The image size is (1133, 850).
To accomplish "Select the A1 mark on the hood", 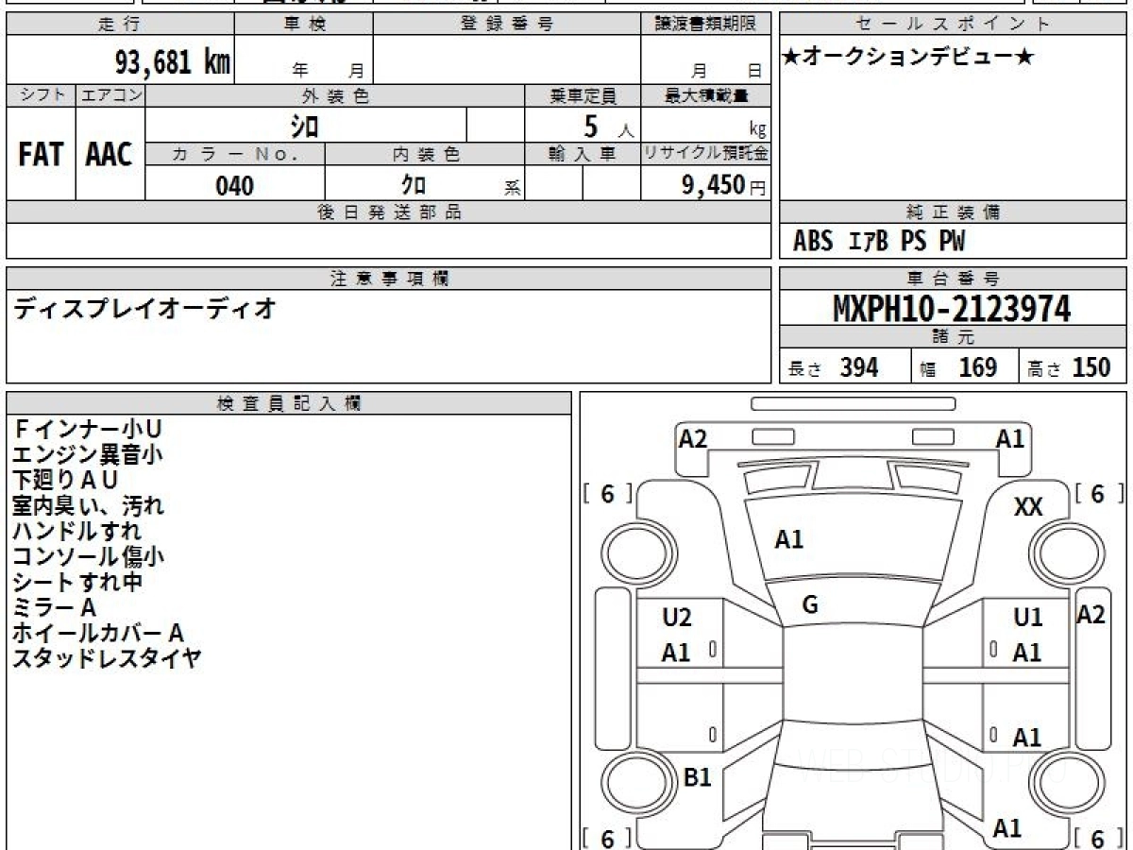I will (789, 539).
